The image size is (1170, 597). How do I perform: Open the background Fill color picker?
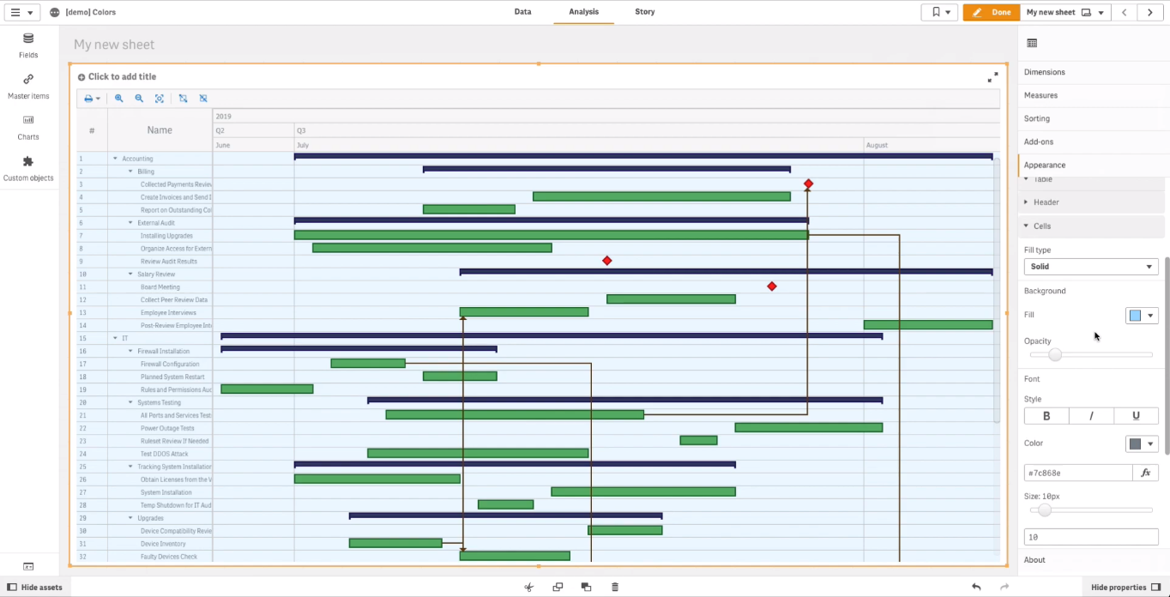[1142, 316]
